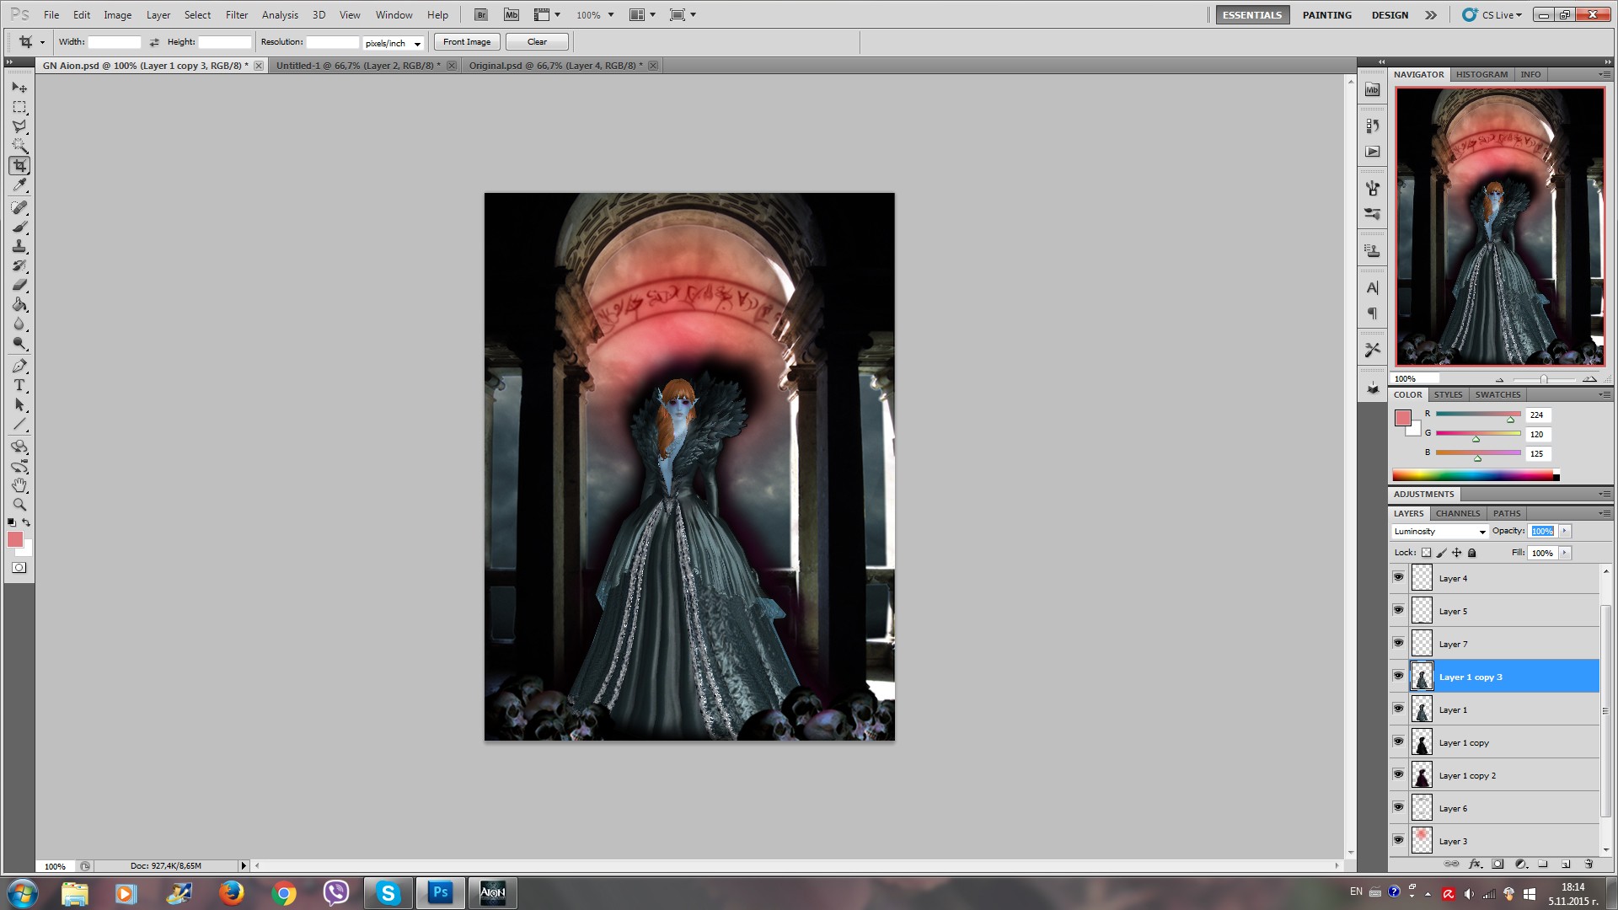1618x910 pixels.
Task: Launch Adobe Bridge from the menu bar
Action: 480,15
